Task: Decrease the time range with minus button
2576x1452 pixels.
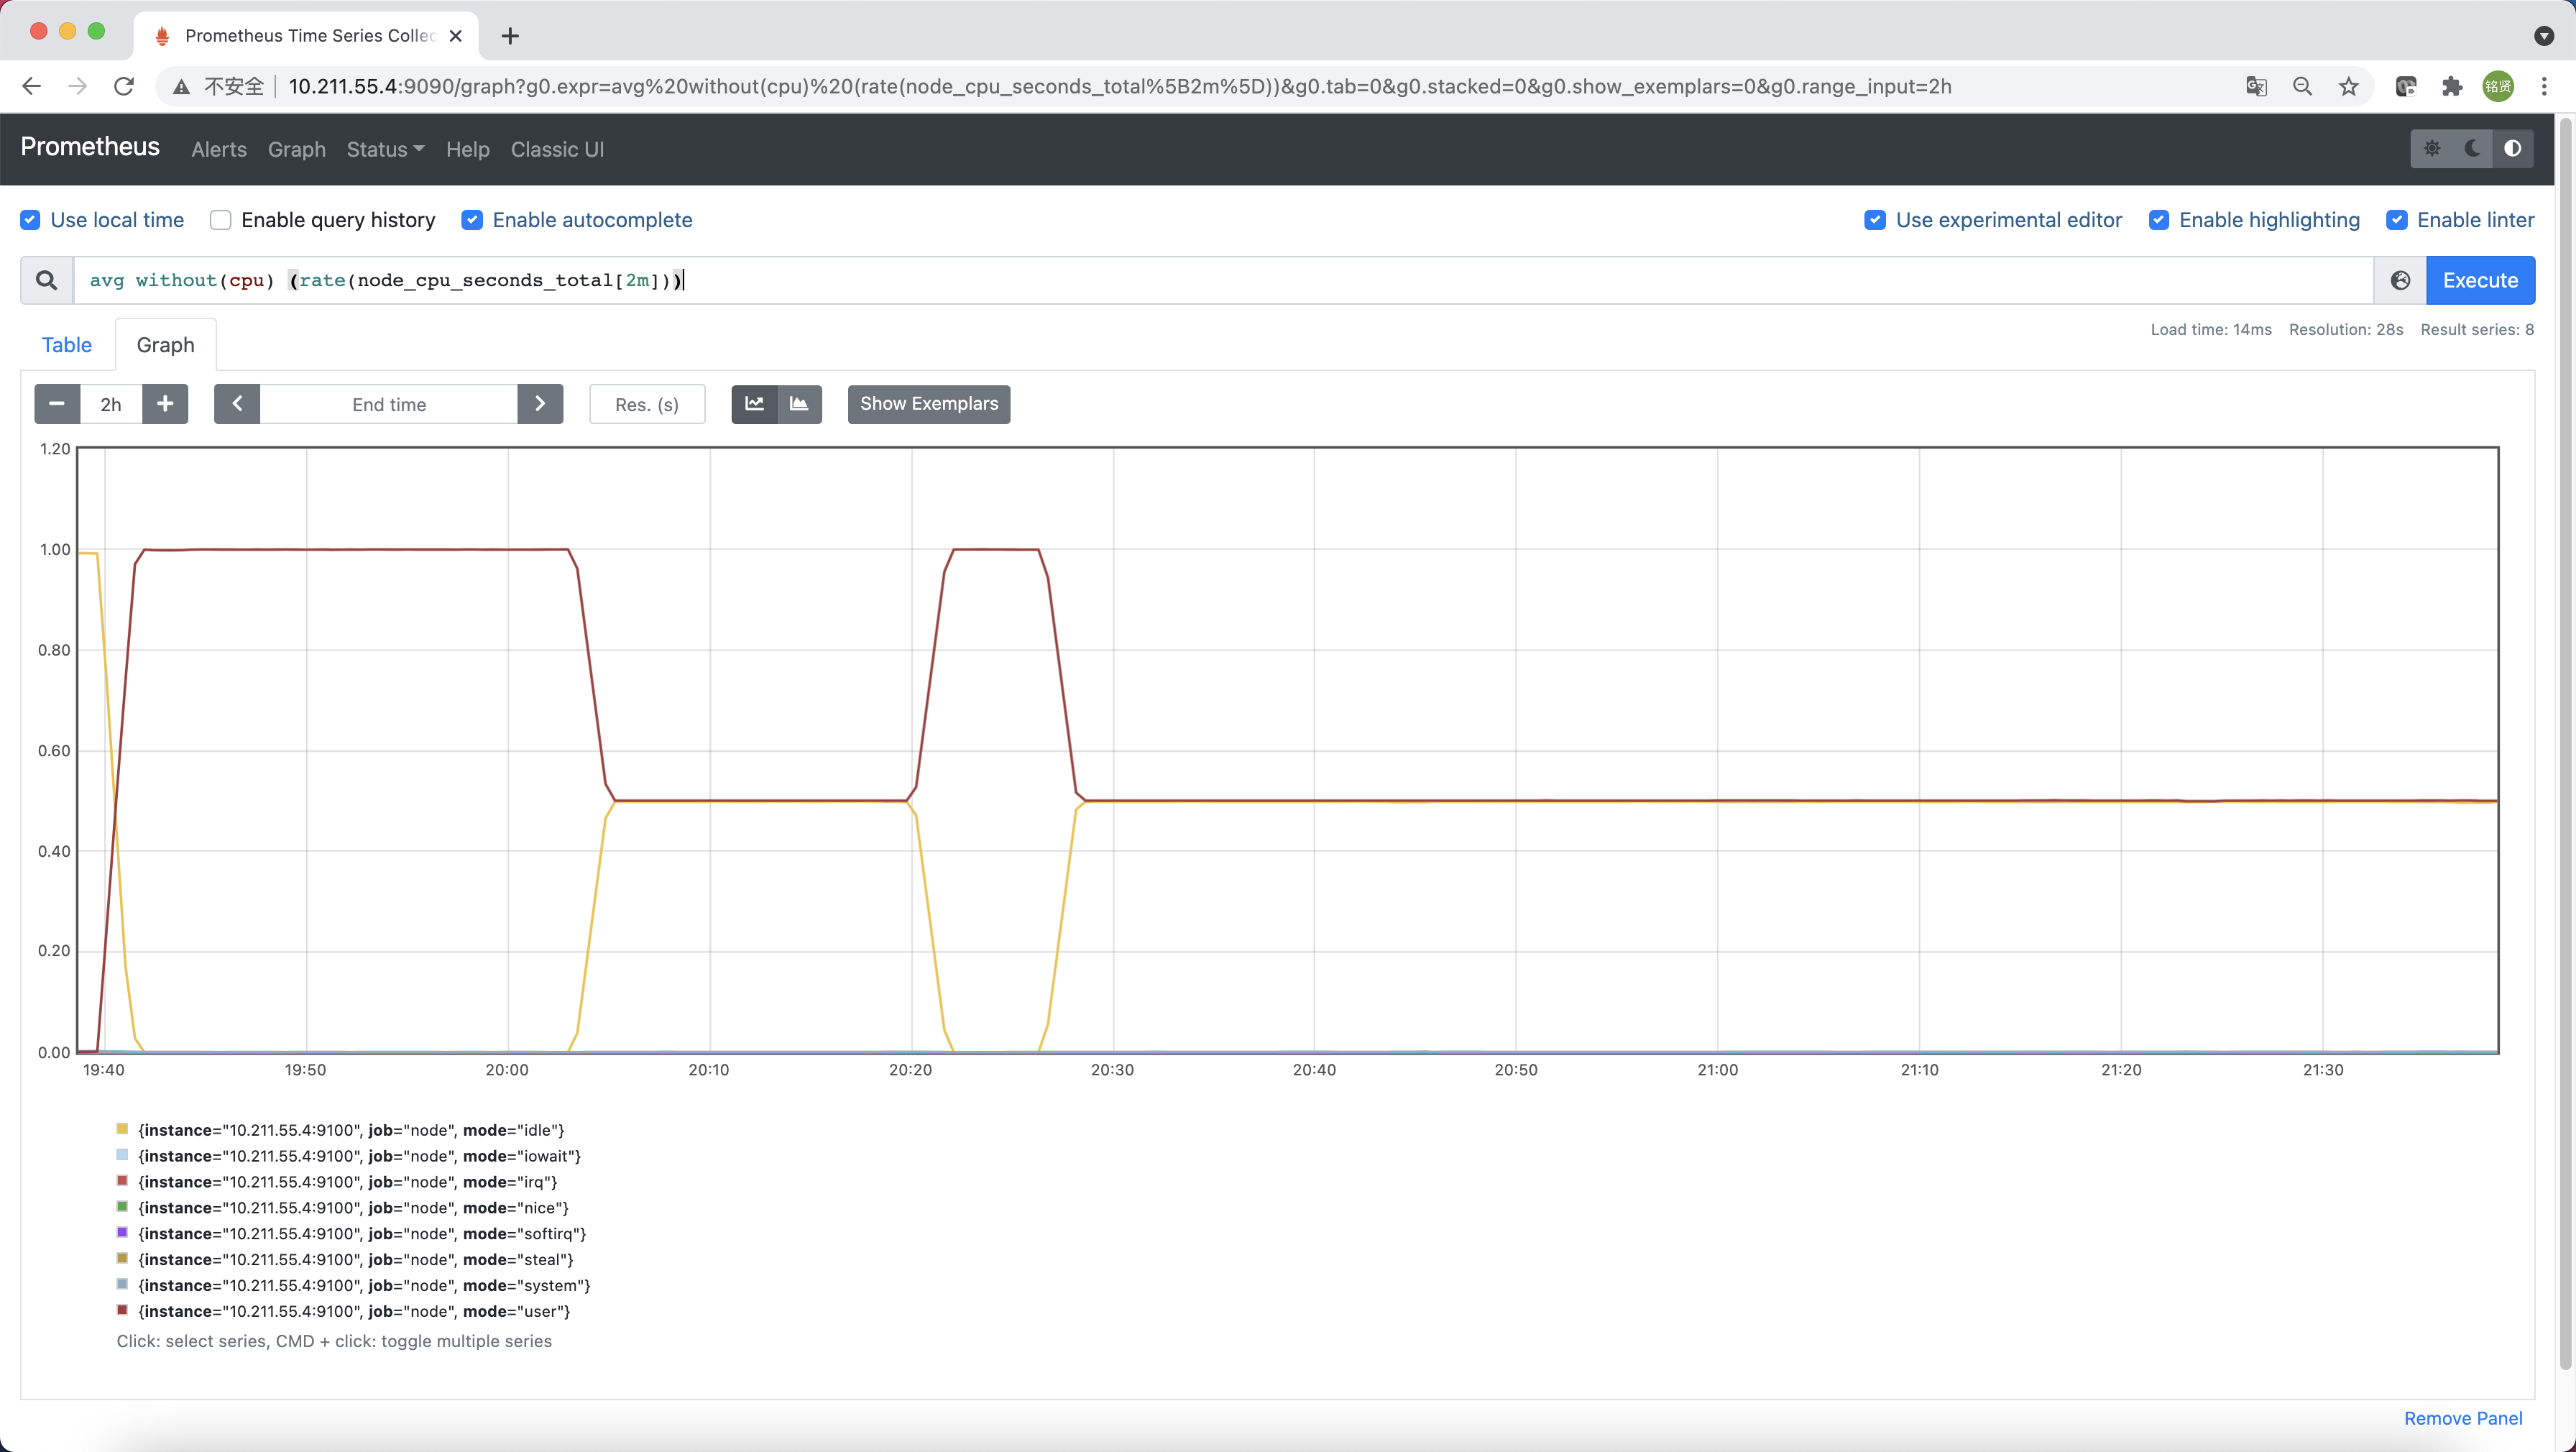Action: 57,404
